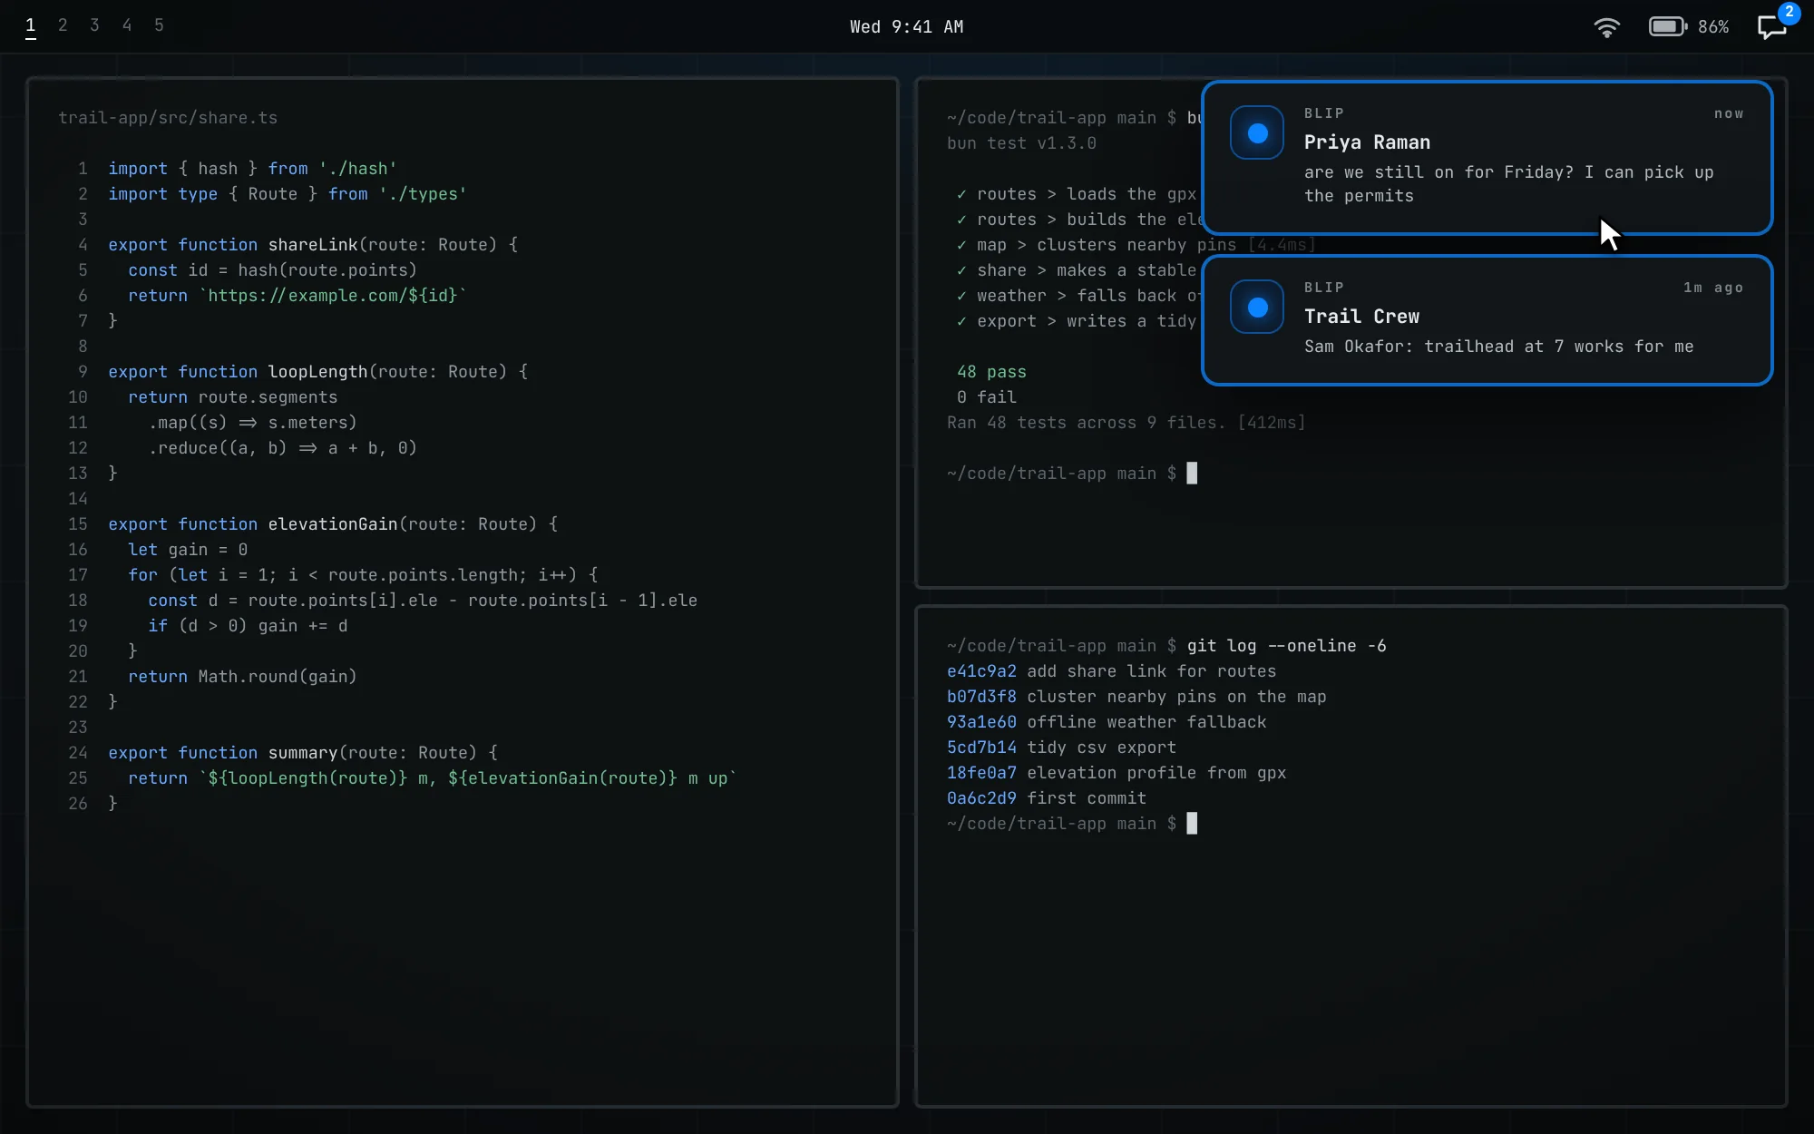
Task: Click commit hash 18fe0a7
Action: [x=981, y=773]
